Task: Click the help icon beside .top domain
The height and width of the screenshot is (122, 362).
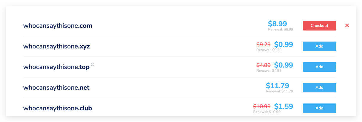Action: point(93,65)
